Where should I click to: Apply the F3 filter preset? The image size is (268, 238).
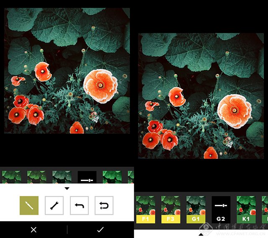coord(170,209)
